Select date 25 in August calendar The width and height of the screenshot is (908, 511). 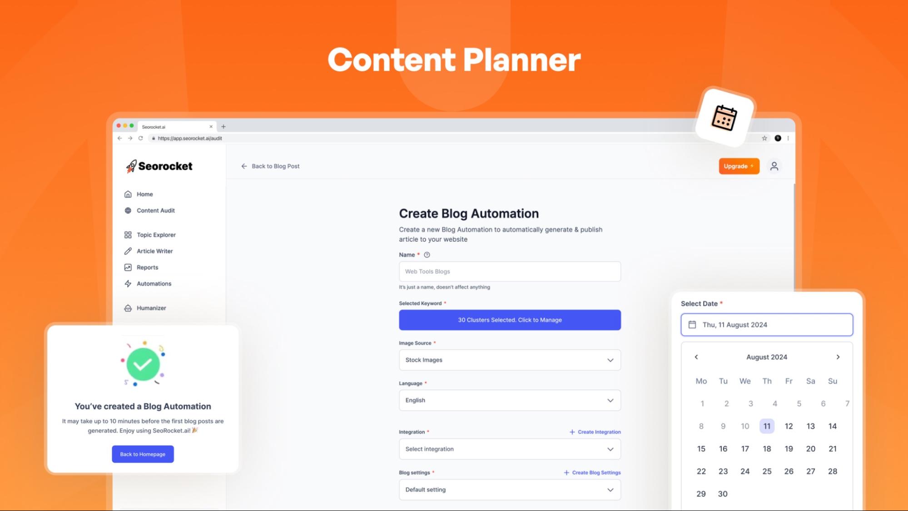(766, 471)
